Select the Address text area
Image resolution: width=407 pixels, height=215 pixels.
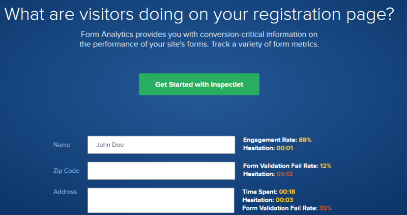pyautogui.click(x=161, y=200)
